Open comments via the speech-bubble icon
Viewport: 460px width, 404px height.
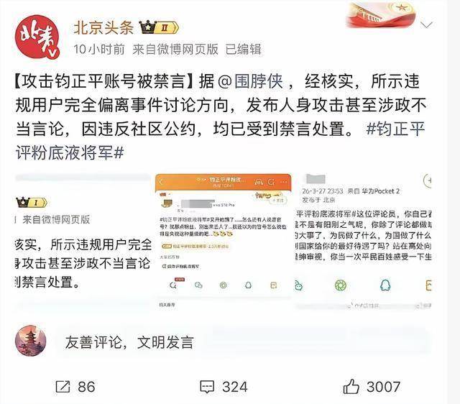pyautogui.click(x=207, y=387)
